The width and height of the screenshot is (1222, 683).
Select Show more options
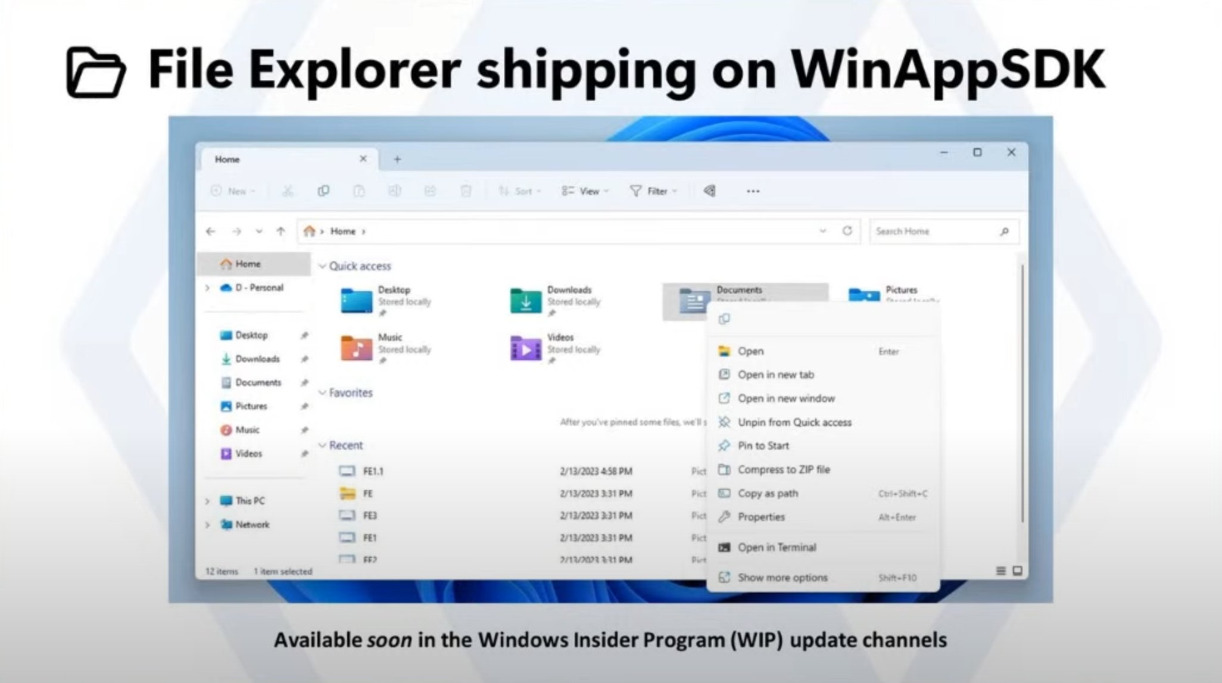point(823,578)
